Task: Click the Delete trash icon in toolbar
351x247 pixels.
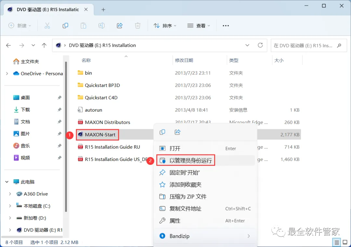Action: click(x=137, y=26)
